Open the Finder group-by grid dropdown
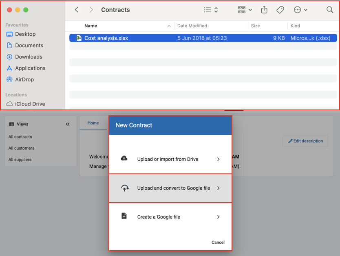340x256 pixels. 245,10
